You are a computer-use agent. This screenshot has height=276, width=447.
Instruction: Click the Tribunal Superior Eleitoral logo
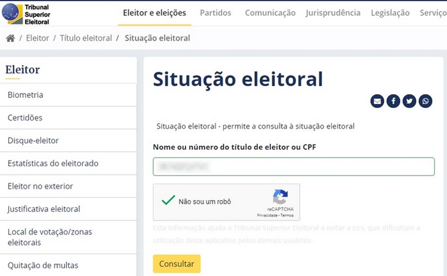26,14
